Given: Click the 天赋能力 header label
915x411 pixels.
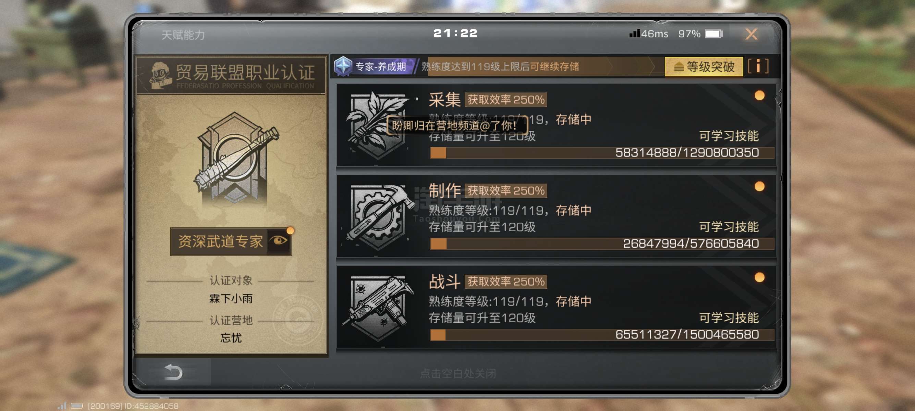Looking at the screenshot, I should coord(183,35).
